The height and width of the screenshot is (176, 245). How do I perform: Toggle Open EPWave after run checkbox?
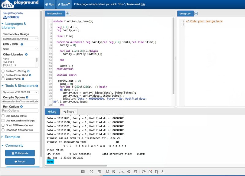tap(3, 125)
